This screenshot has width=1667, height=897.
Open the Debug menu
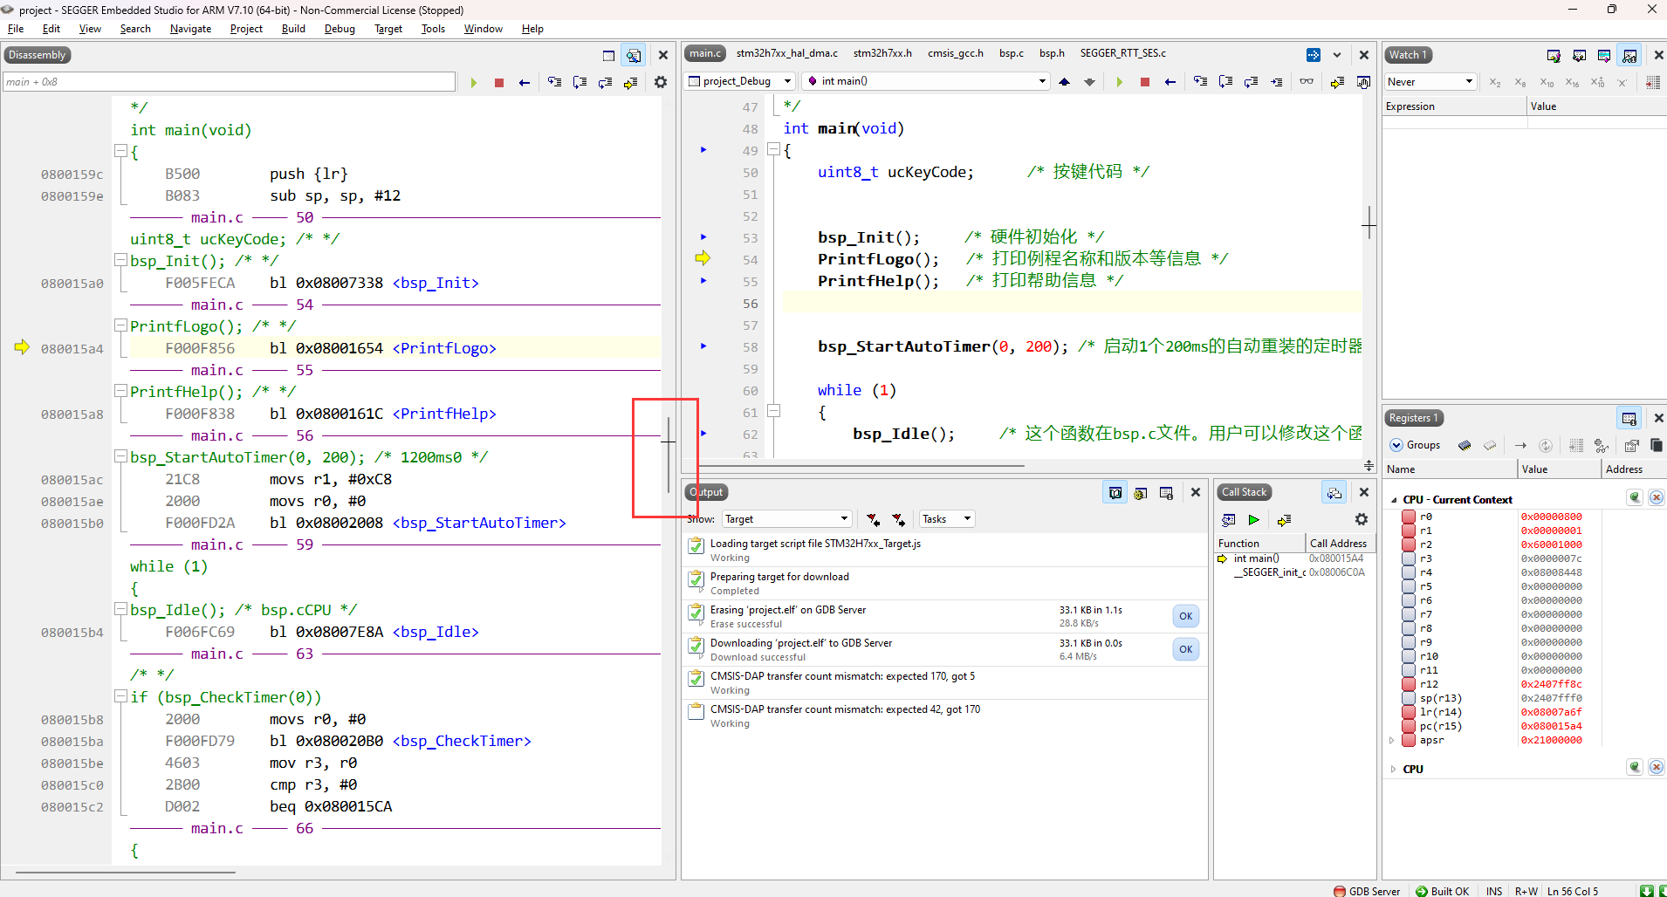(x=340, y=29)
